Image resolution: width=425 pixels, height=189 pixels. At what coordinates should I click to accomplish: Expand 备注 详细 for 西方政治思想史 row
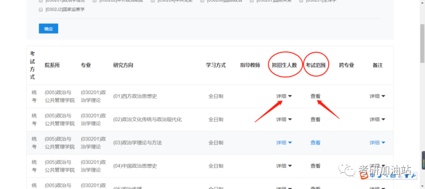[x=377, y=96]
